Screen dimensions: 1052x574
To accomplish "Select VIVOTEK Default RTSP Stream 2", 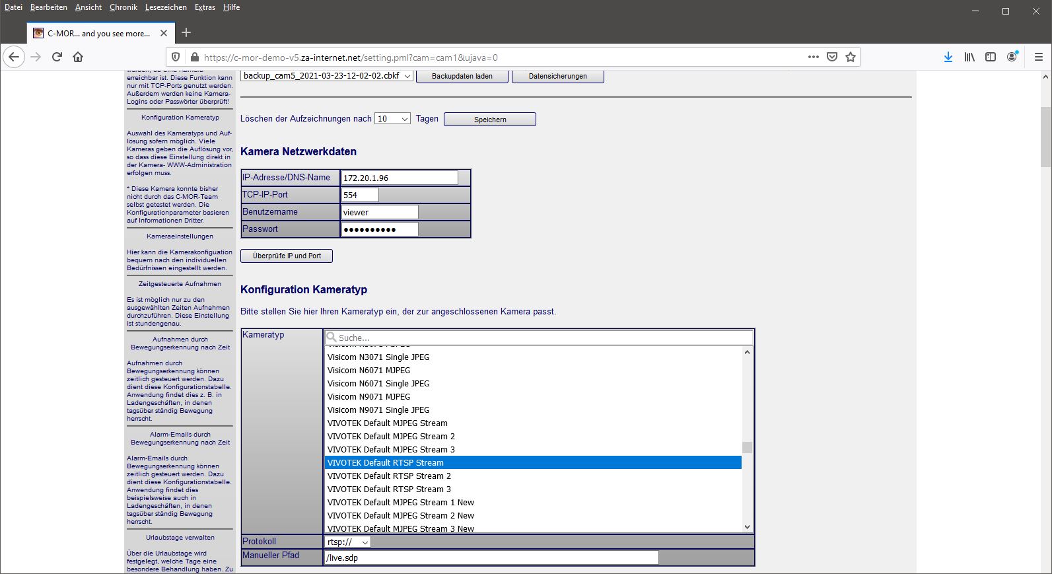I will [533, 476].
